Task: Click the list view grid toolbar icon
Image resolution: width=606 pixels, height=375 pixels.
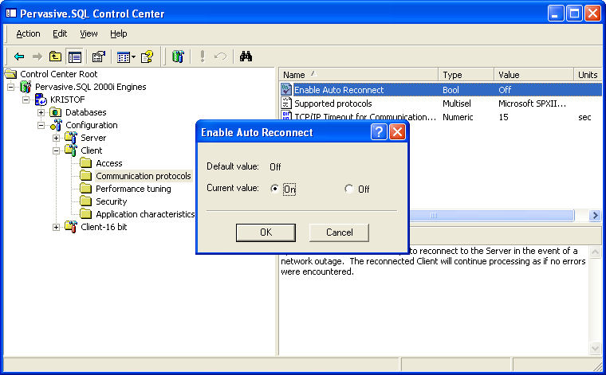Action: click(124, 57)
